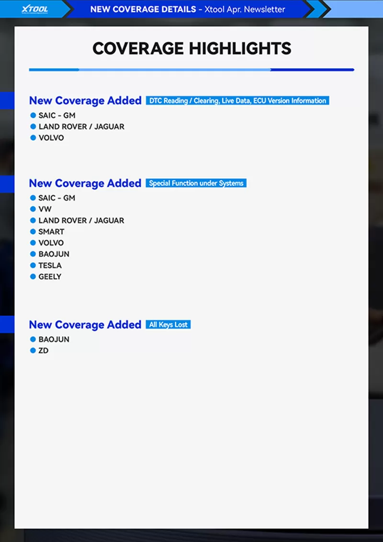This screenshot has height=542, width=383.
Task: Click the dark chevron arrow in the top-right header
Action: pos(325,9)
